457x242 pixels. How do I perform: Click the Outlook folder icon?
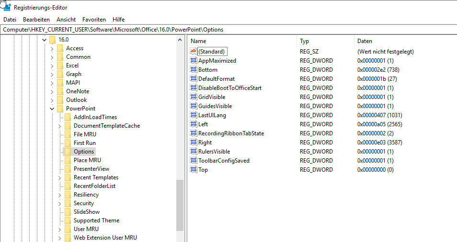coord(60,100)
